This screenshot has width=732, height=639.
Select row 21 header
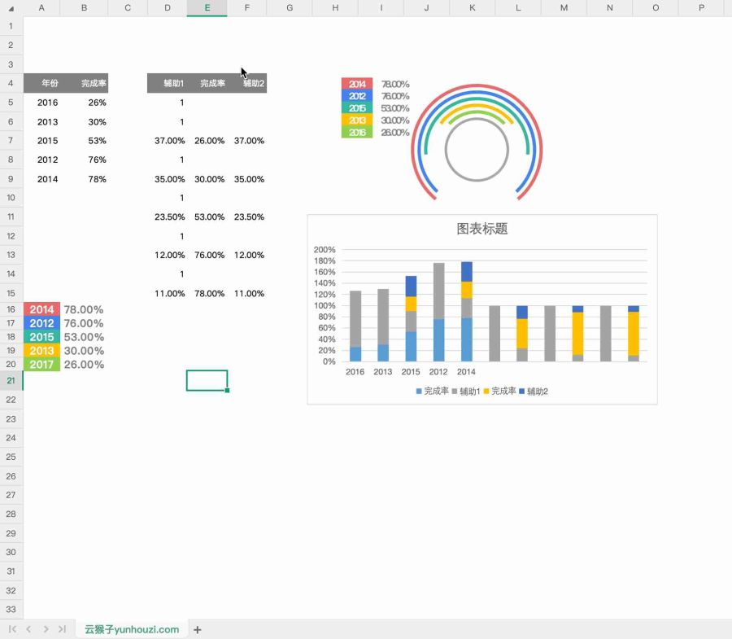tap(11, 380)
